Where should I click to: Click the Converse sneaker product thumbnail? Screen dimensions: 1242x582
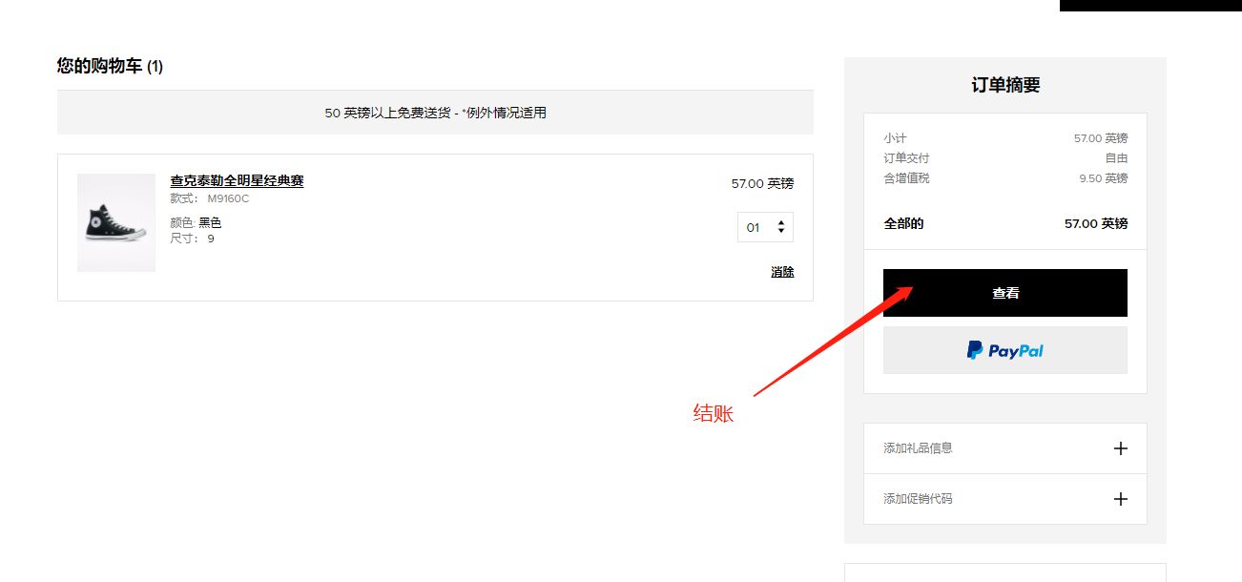point(116,222)
